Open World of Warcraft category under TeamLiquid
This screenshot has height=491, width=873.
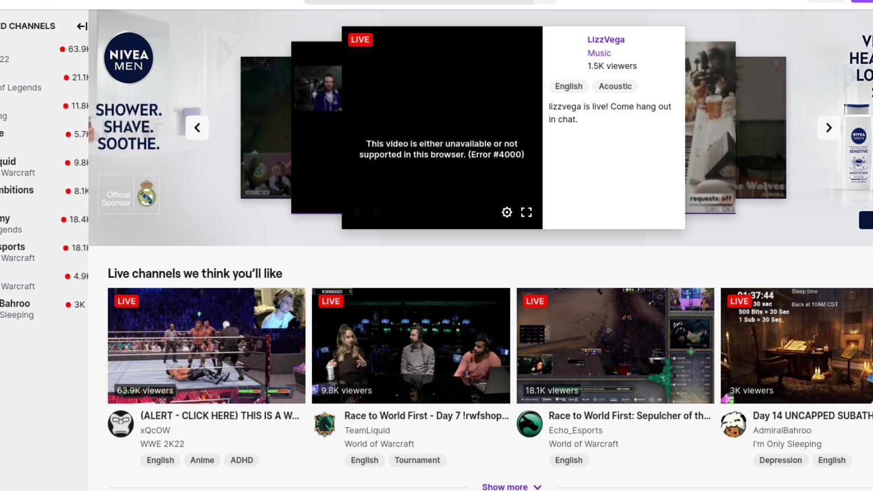coord(379,444)
